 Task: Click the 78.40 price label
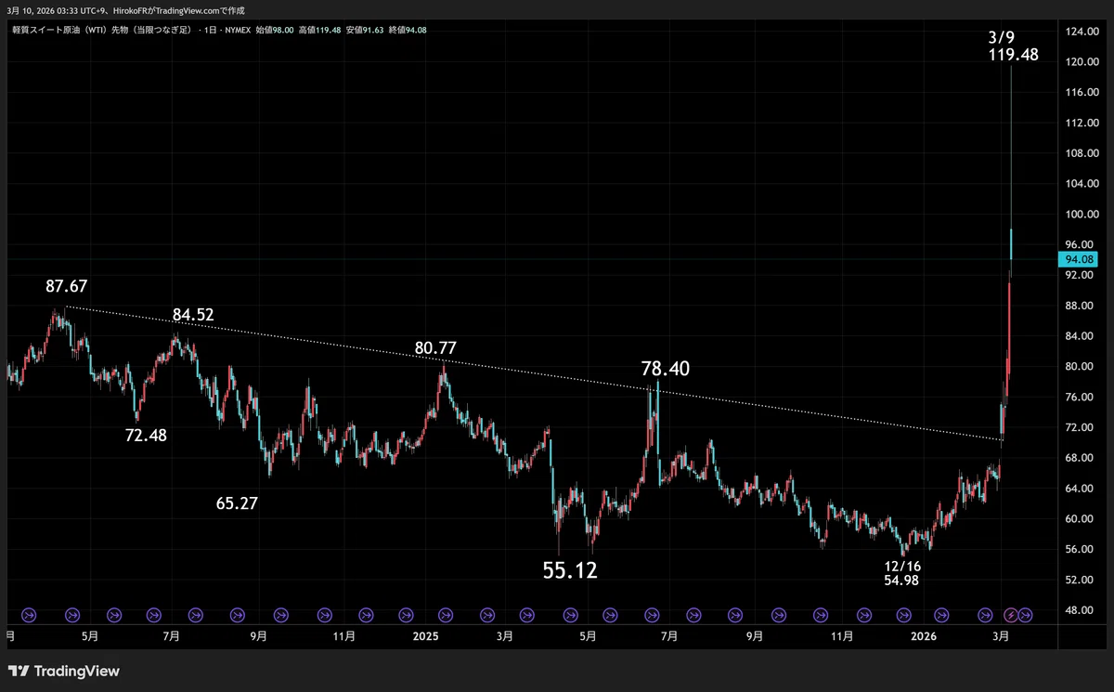(x=666, y=369)
